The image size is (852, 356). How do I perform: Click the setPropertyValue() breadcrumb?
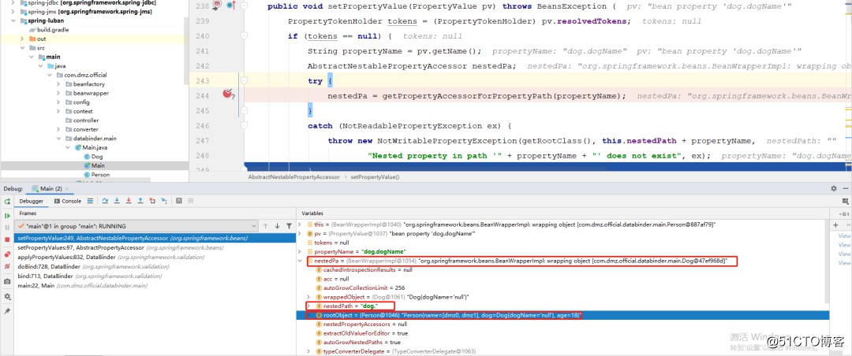(x=374, y=177)
